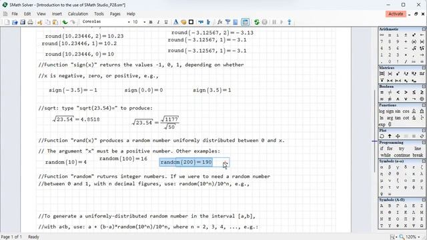This screenshot has width=427, height=240.
Task: Insert a matrix from the Matrices panel
Action: pyautogui.click(x=382, y=74)
